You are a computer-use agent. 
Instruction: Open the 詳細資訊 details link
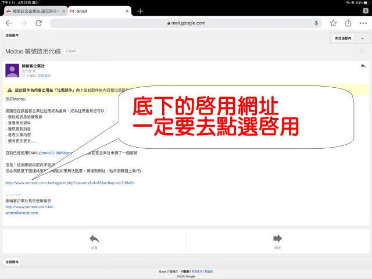(x=44, y=76)
